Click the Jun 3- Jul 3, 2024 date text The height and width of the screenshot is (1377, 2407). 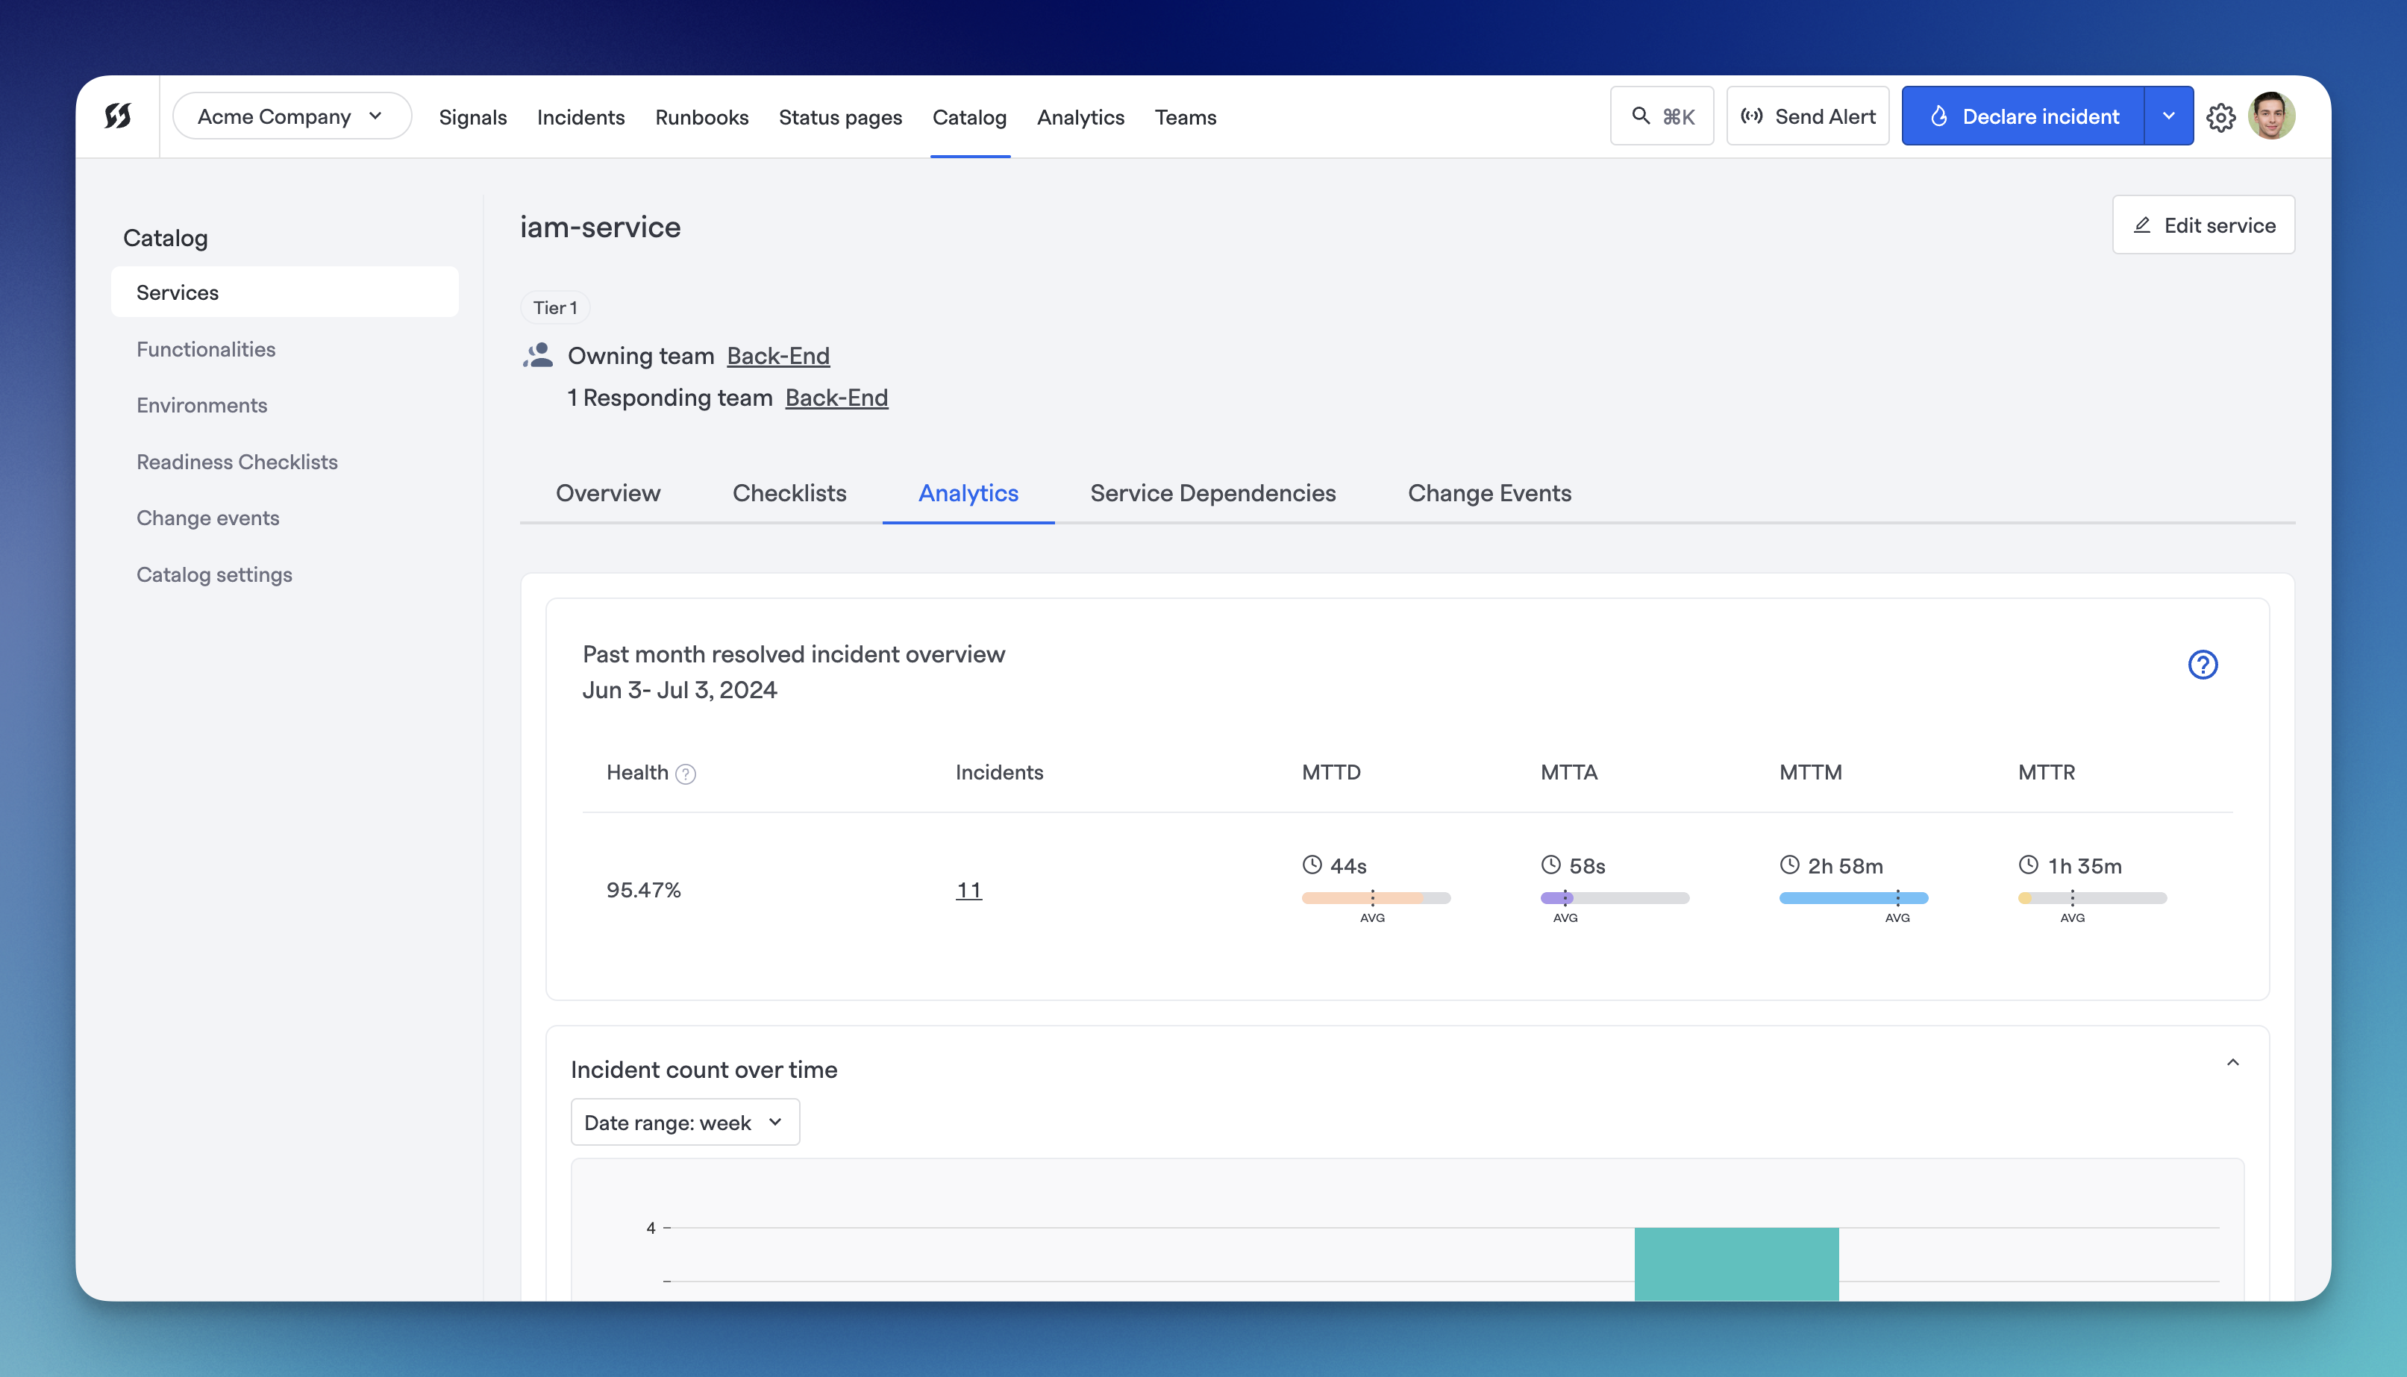(x=680, y=691)
